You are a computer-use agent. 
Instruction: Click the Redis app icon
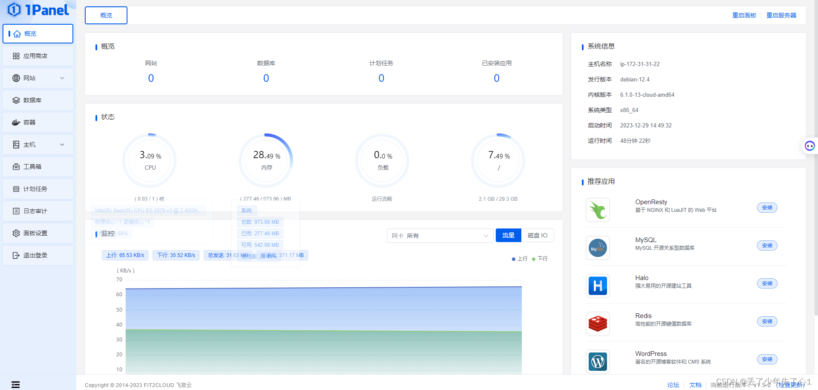pos(598,324)
